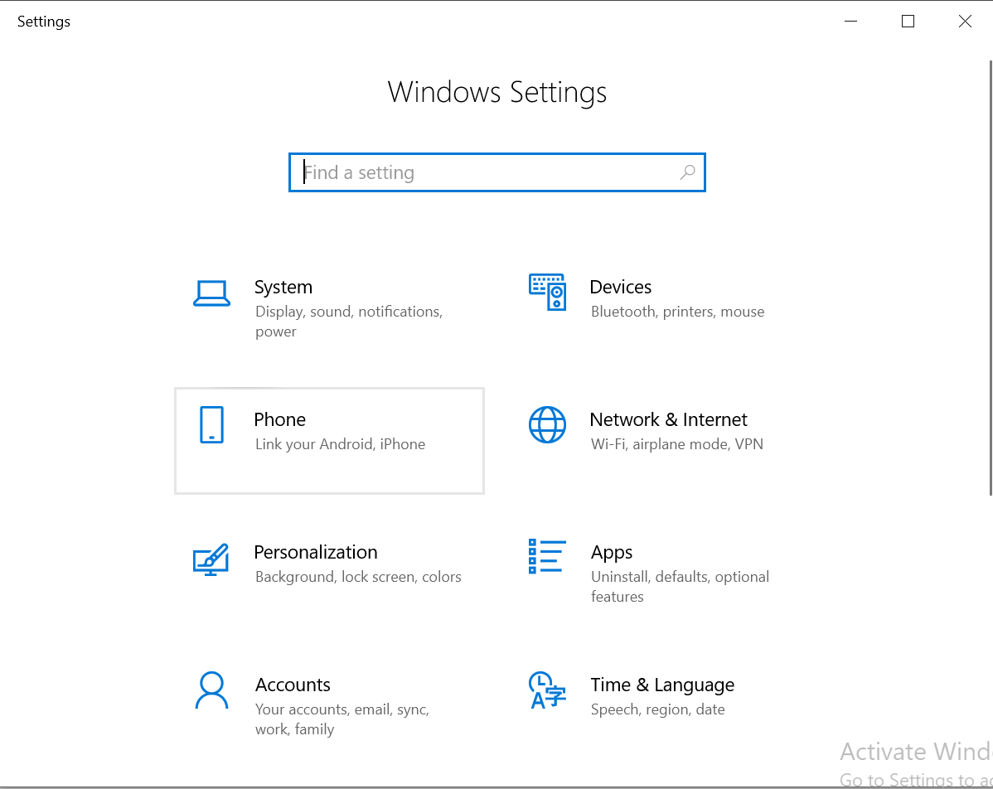Image resolution: width=993 pixels, height=789 pixels.
Task: Click 'Your accounts, email, sync' description
Action: pyautogui.click(x=342, y=719)
